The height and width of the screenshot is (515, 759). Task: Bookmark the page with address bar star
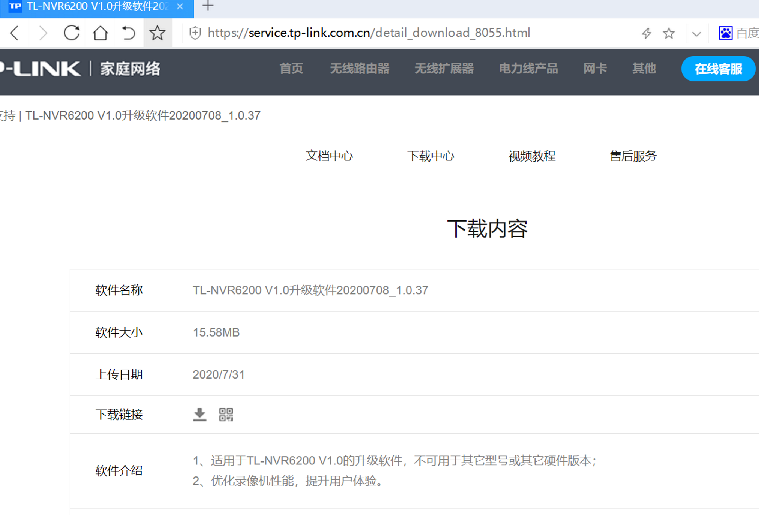(669, 33)
